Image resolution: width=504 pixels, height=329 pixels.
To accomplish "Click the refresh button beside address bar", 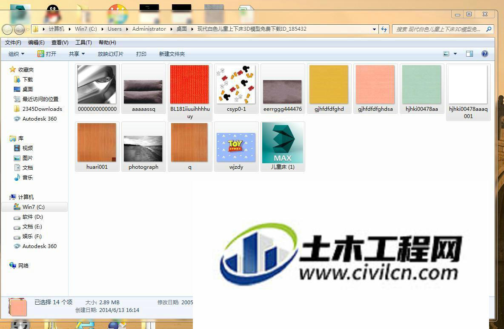I will coord(384,29).
